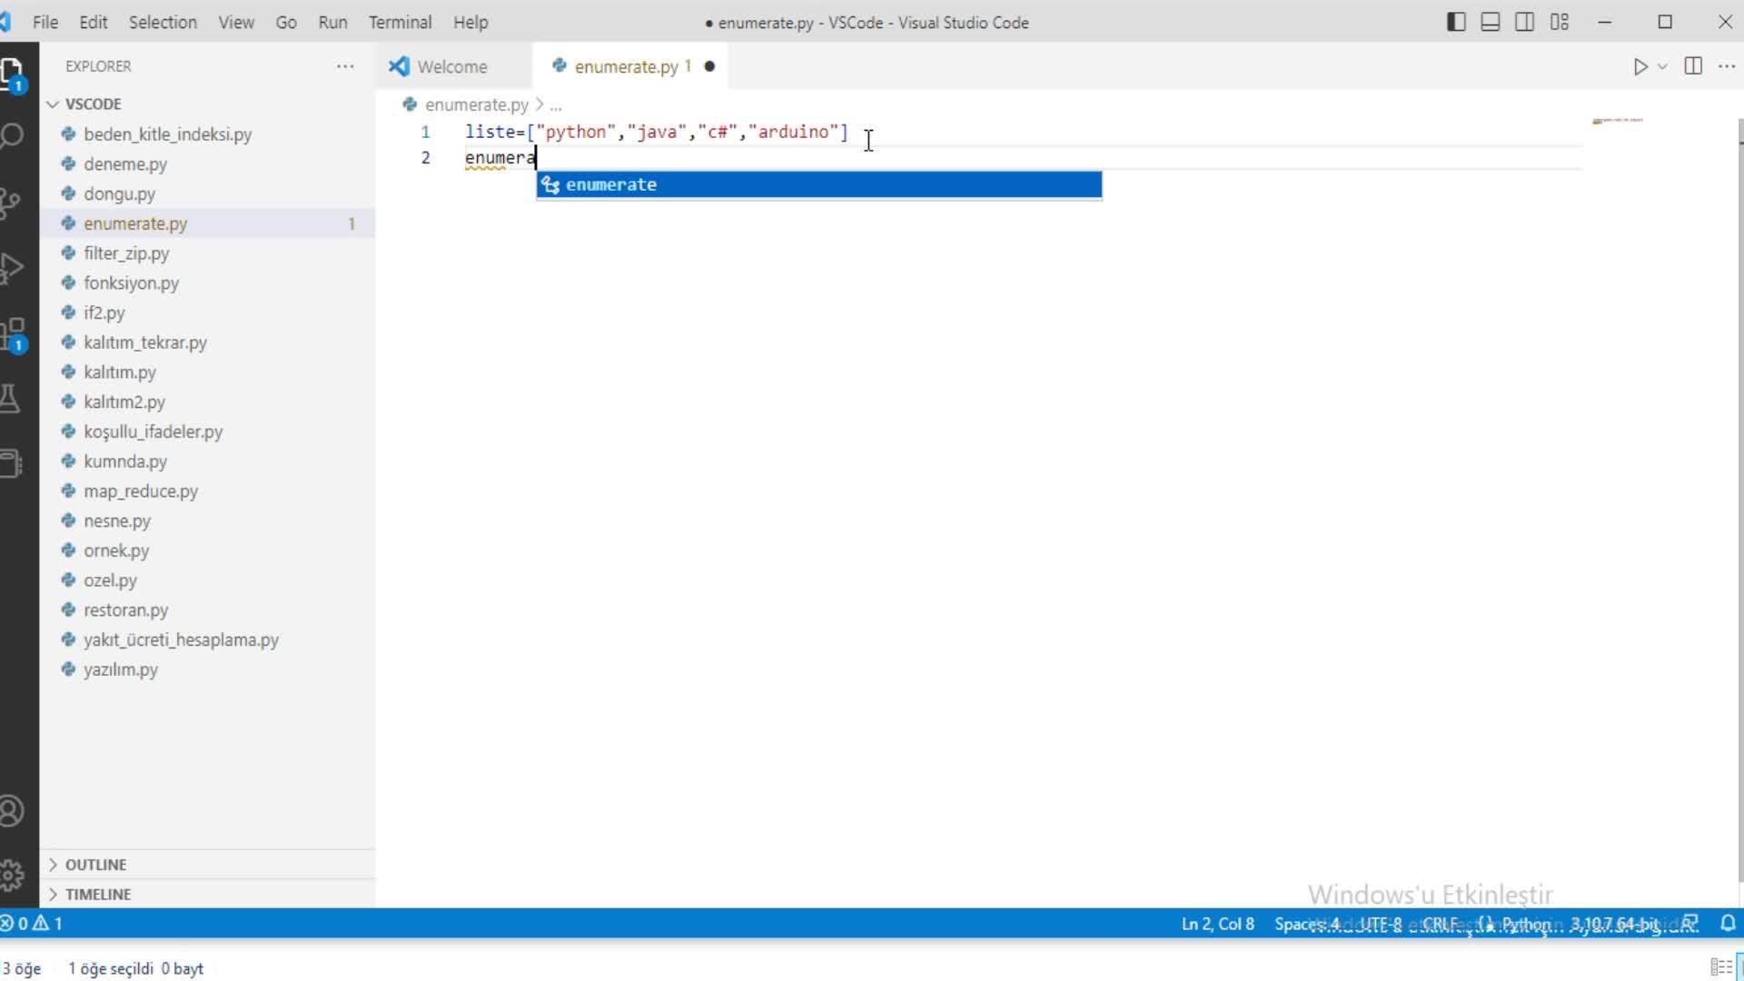
Task: Click the minimap code preview
Action: (x=1618, y=120)
